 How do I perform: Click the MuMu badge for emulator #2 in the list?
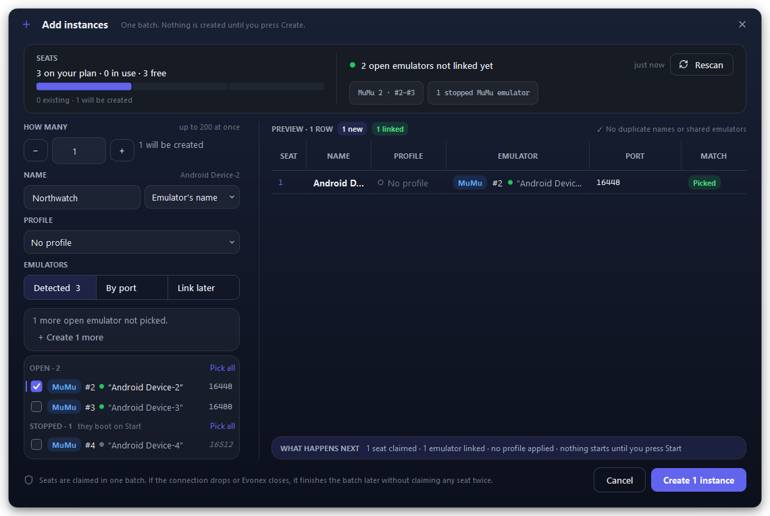[x=64, y=387]
